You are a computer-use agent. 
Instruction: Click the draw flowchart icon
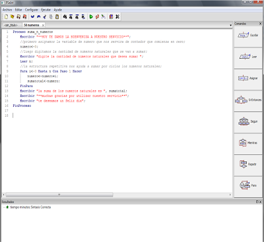(104, 16)
